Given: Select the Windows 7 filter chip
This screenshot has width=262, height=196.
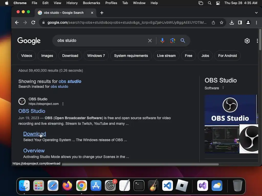Looking at the screenshot, I should pos(96,56).
